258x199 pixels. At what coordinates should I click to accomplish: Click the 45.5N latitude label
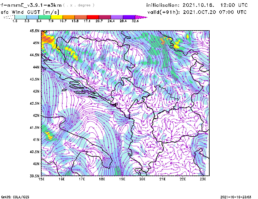[35, 31]
